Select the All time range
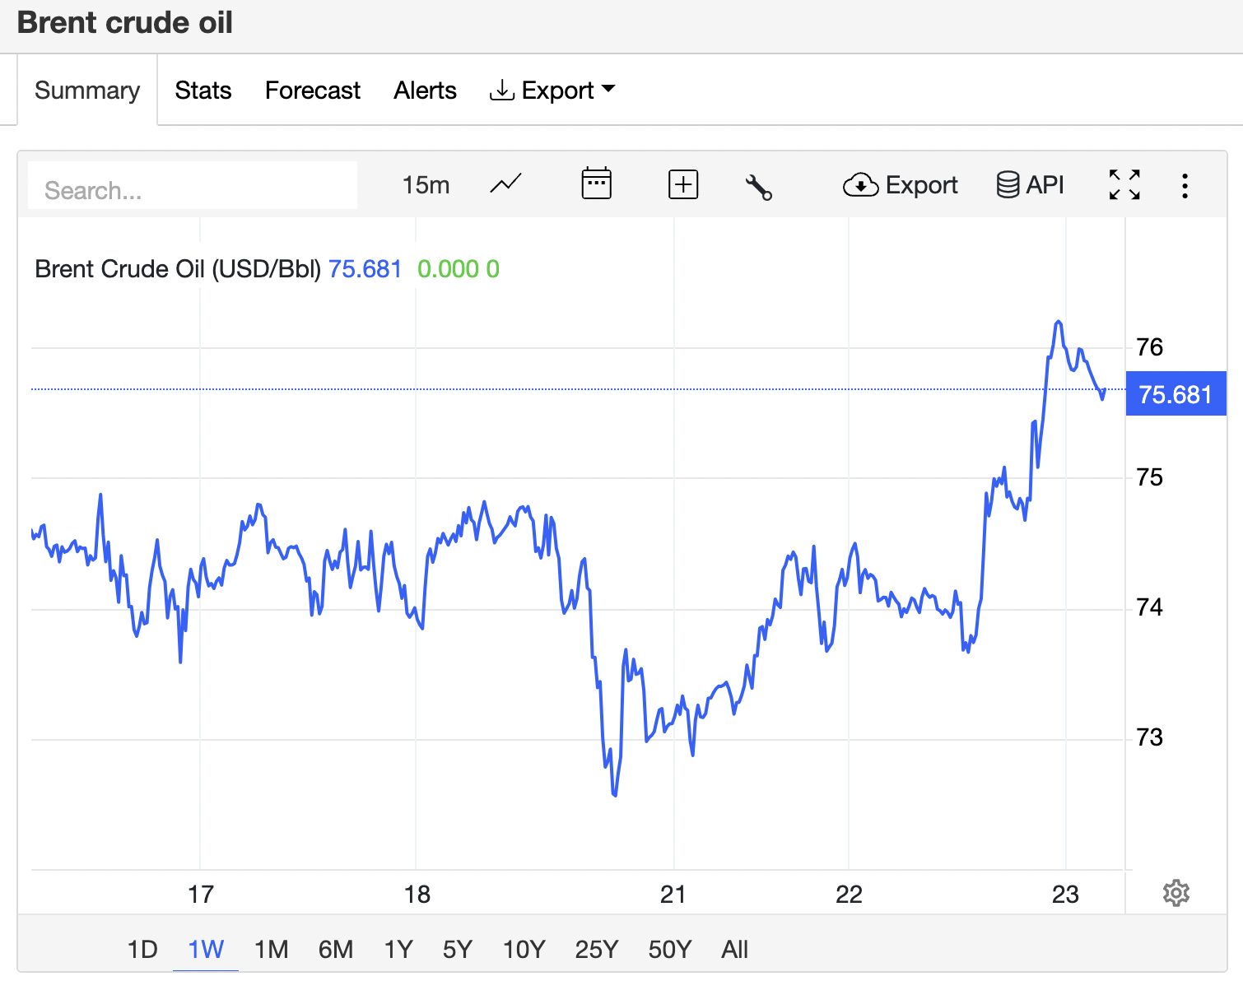 [734, 949]
